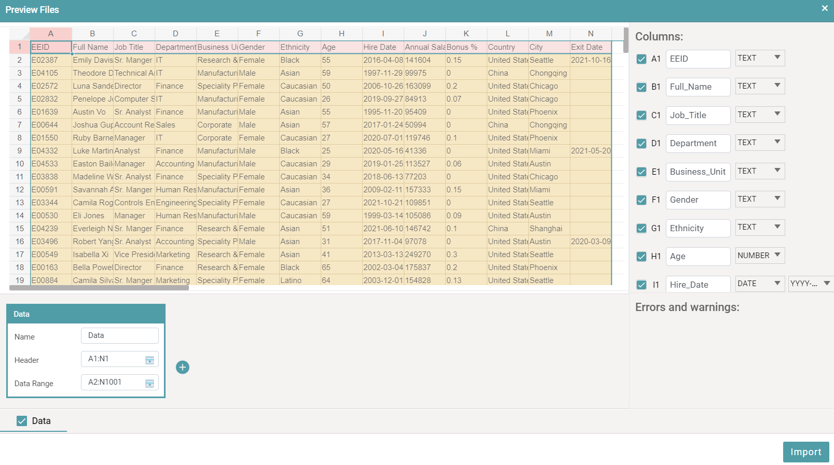This screenshot has width=834, height=465.
Task: Click the Header range picker icon
Action: (149, 360)
